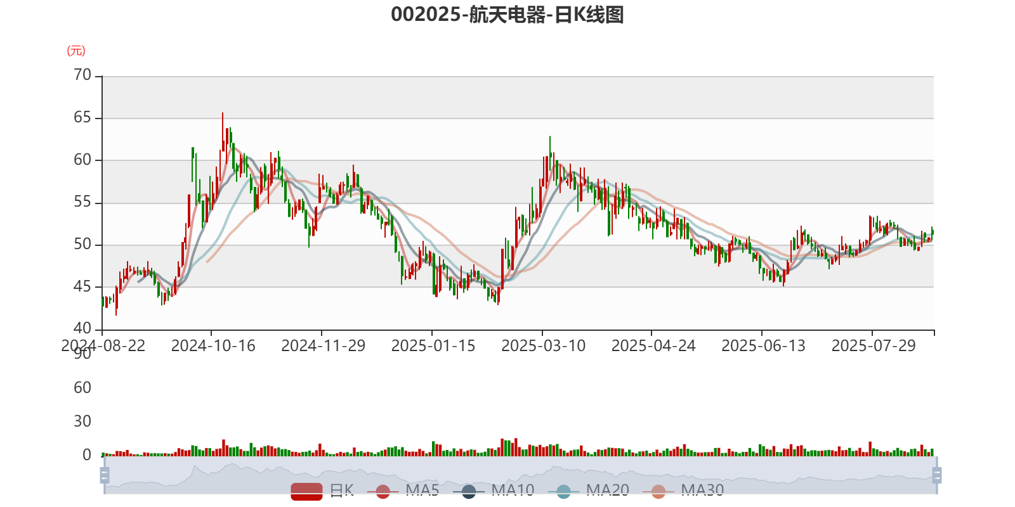Click the 2025-07-29 date axis label
The width and height of the screenshot is (1015, 507).
click(874, 346)
